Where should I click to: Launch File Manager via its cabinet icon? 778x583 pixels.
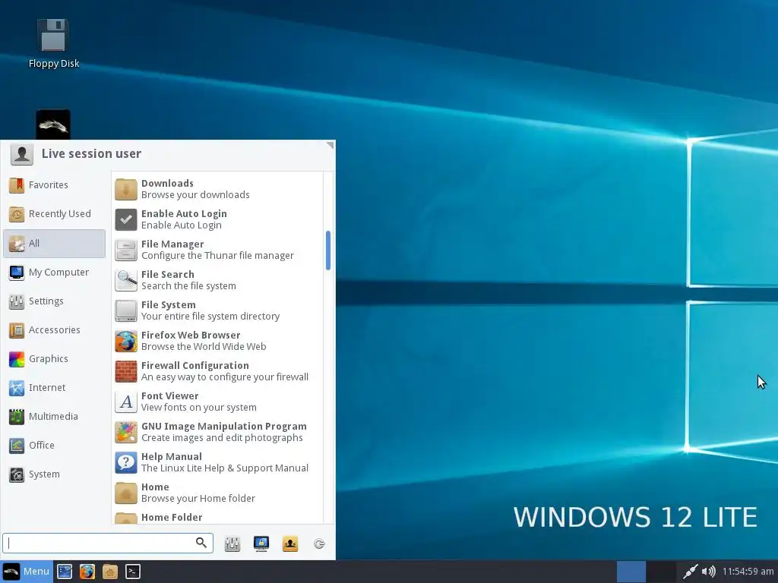pos(126,250)
